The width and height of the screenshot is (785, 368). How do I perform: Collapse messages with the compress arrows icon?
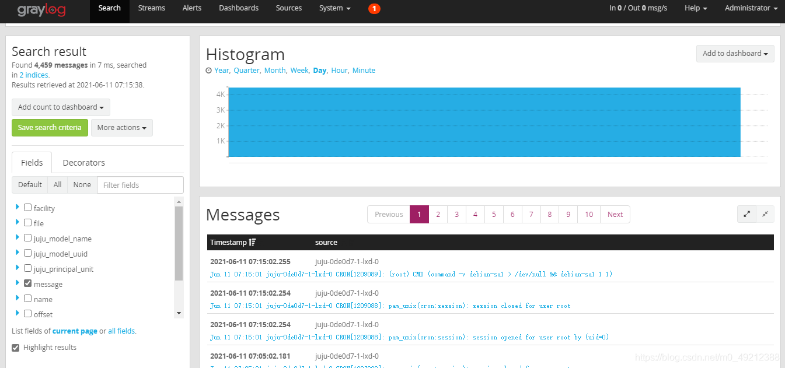(765, 214)
